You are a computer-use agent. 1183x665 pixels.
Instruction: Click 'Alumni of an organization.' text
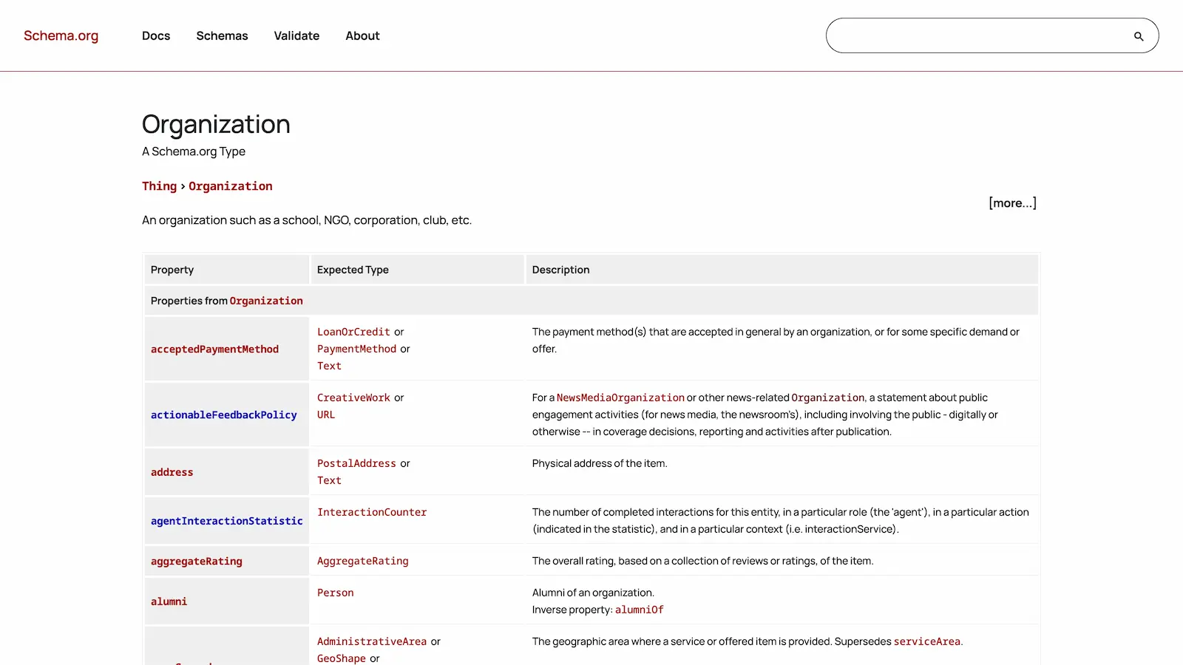pos(593,593)
